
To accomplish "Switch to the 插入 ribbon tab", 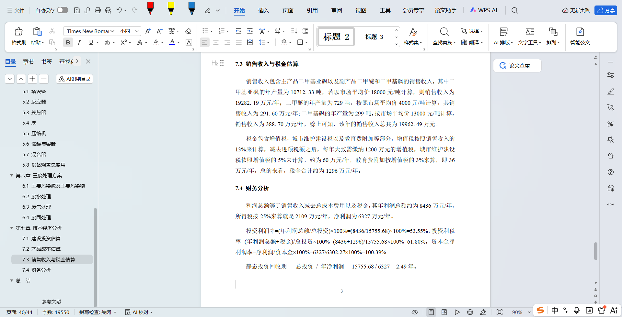I will 263,10.
